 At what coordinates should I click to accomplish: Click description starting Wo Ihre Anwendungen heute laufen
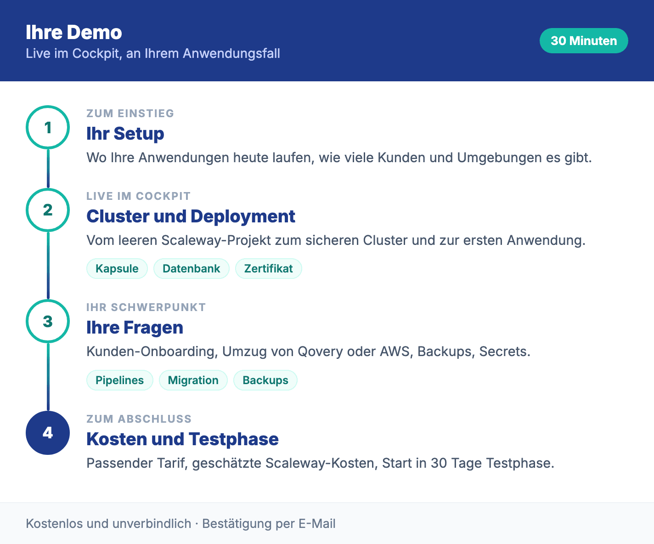[x=339, y=158]
